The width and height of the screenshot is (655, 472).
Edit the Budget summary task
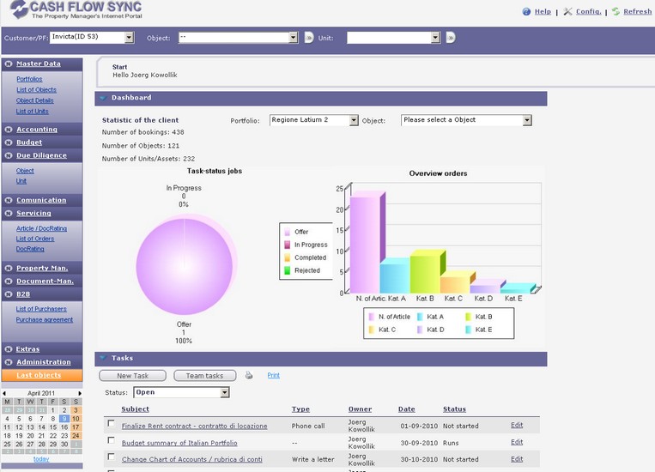pyautogui.click(x=517, y=442)
